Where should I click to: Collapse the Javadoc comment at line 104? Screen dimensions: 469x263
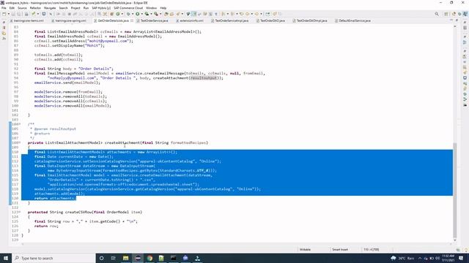point(20,124)
